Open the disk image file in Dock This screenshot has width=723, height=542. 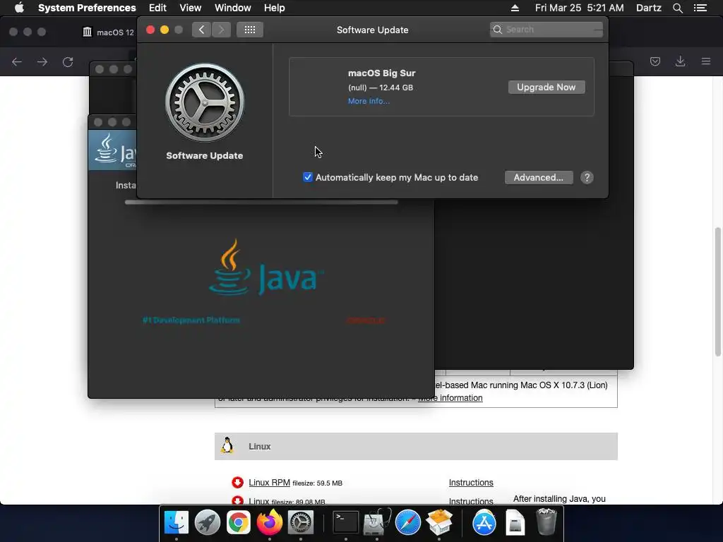(x=515, y=523)
